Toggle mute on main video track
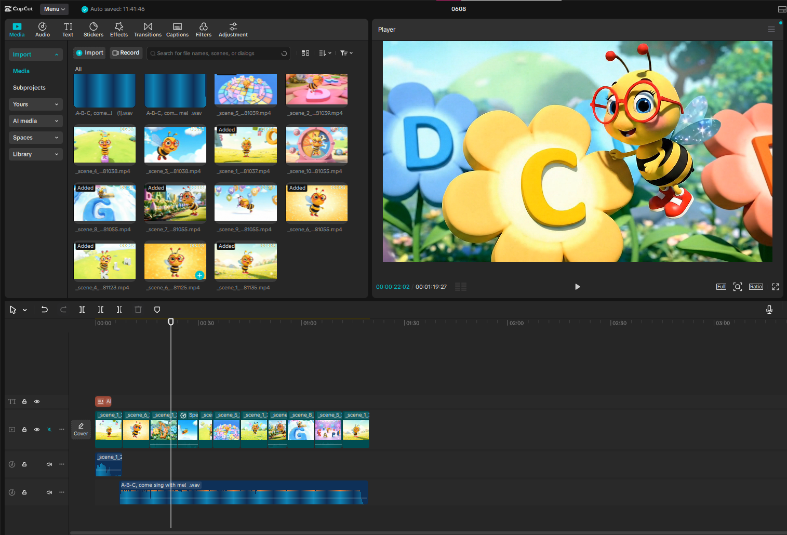Image resolution: width=787 pixels, height=535 pixels. [x=49, y=430]
